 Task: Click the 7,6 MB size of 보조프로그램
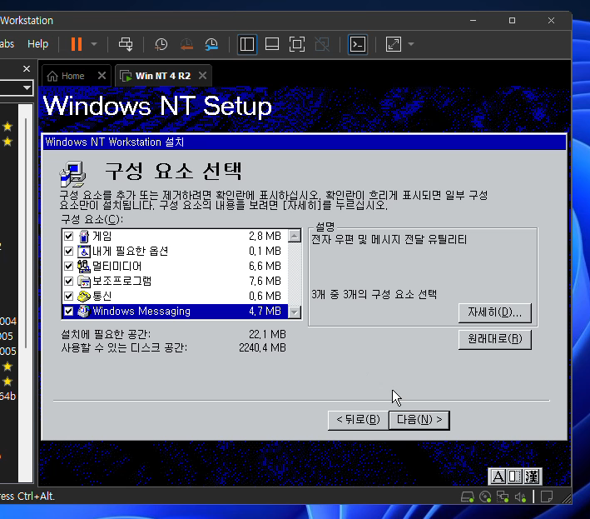[x=265, y=281]
